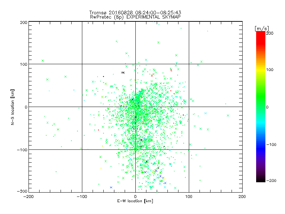Click the red region of the velocity colorbar

[261, 37]
